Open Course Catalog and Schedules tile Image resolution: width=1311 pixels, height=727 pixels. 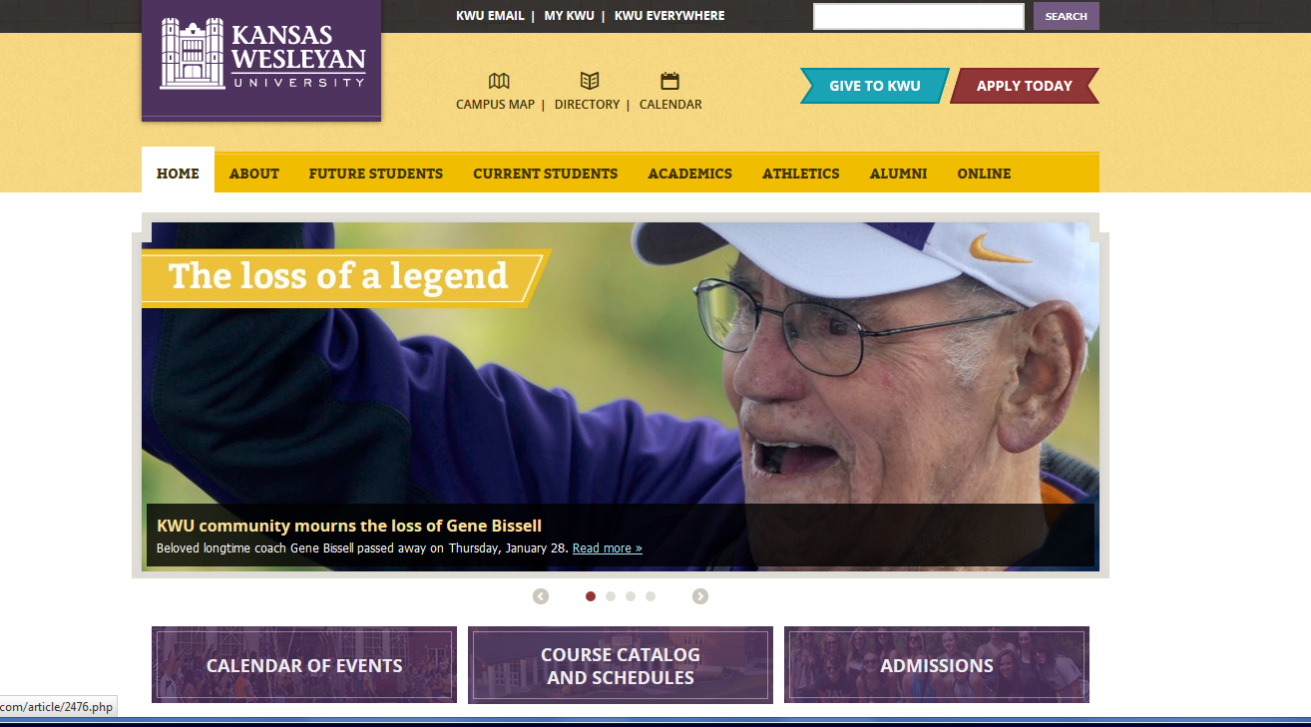click(x=621, y=665)
